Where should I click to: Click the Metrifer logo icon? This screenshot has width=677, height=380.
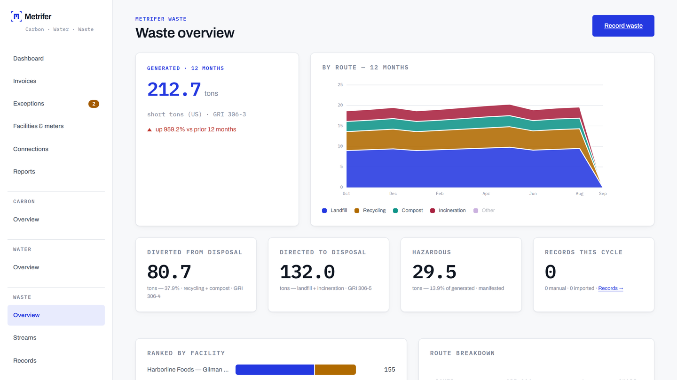[x=16, y=16]
